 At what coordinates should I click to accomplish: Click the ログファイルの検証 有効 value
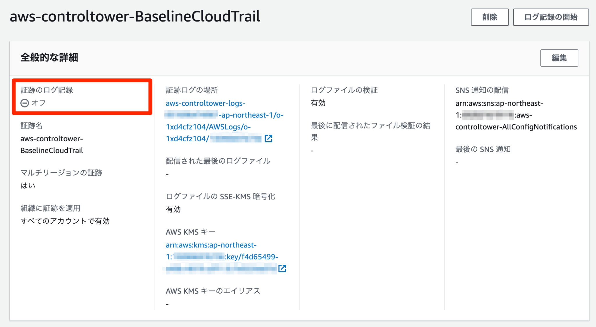coord(318,103)
